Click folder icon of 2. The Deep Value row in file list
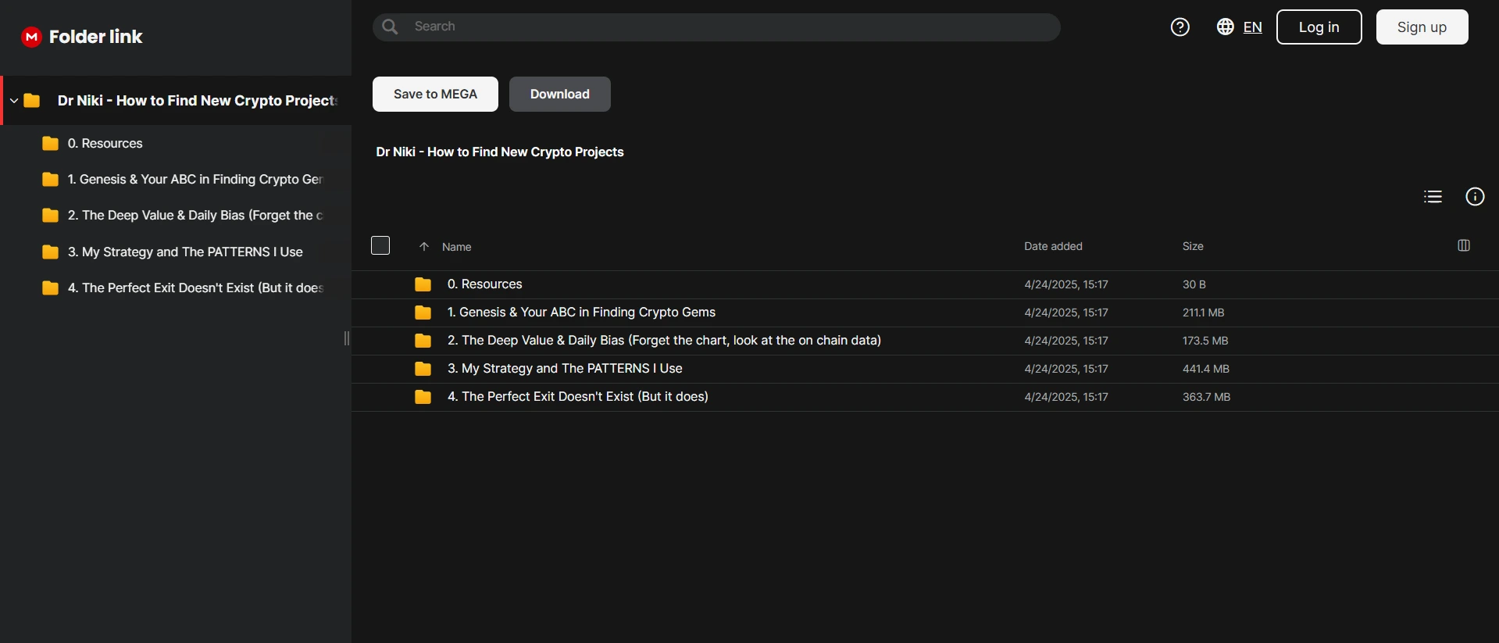Screen dimensions: 1499x643 [423, 341]
